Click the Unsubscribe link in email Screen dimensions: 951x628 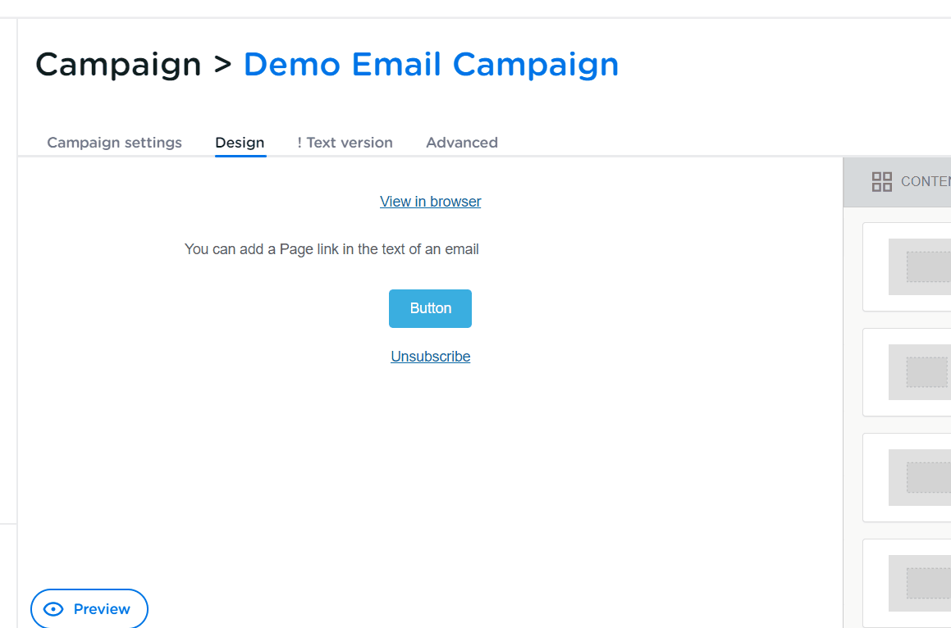(x=430, y=357)
